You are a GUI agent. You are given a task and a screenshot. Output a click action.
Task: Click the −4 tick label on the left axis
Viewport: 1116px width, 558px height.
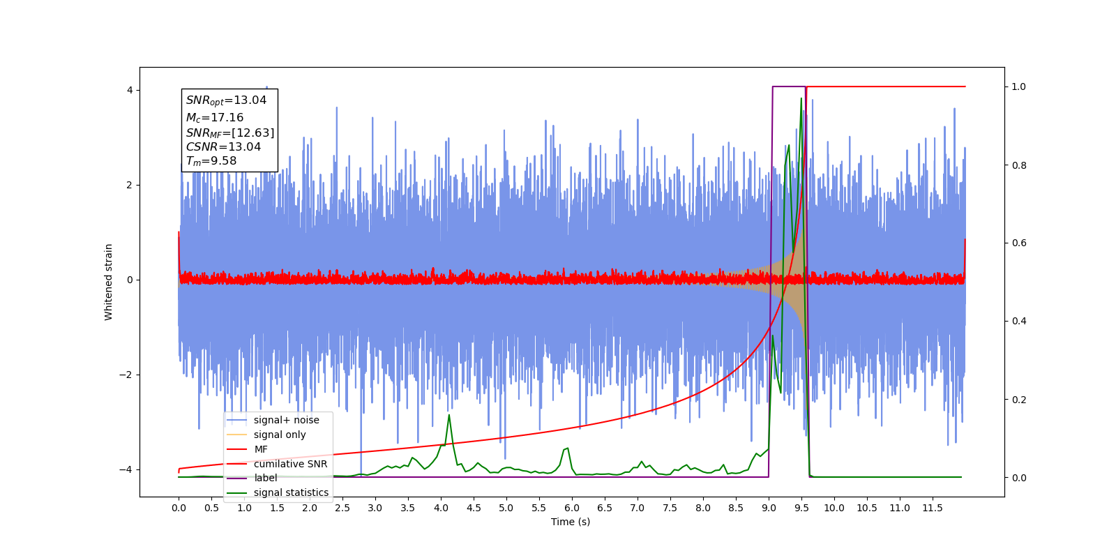(x=126, y=469)
